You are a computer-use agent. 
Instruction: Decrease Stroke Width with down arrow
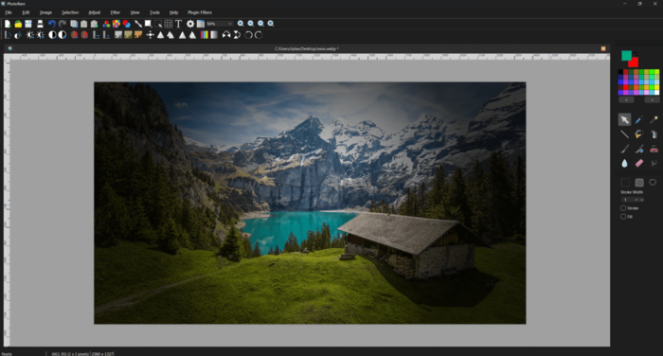[641, 200]
